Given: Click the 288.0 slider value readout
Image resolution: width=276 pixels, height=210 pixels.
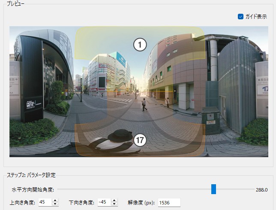Looking at the screenshot, I should pos(261,189).
